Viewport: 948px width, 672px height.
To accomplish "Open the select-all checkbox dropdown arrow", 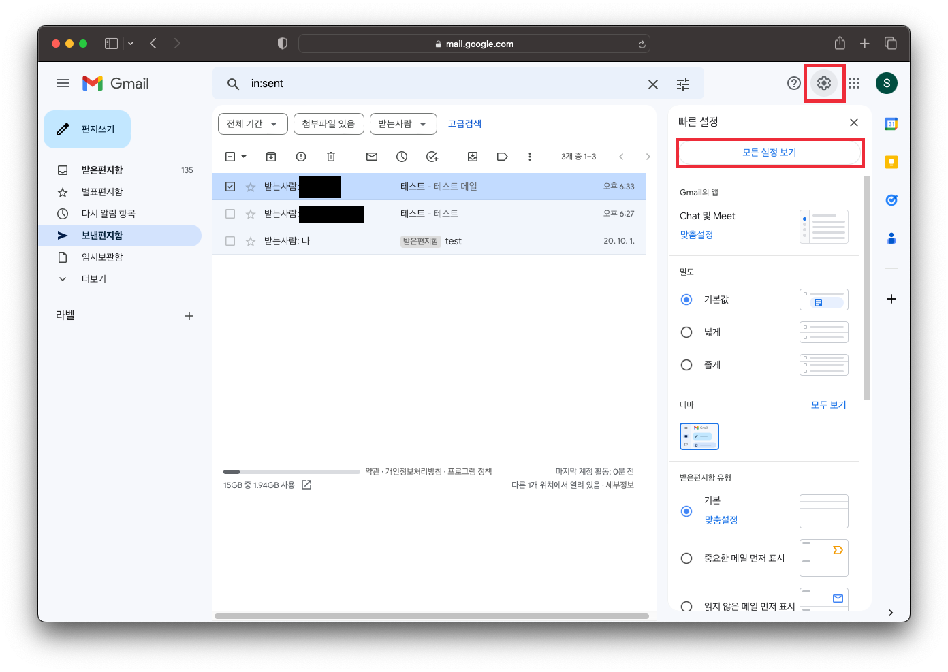I will [x=244, y=157].
